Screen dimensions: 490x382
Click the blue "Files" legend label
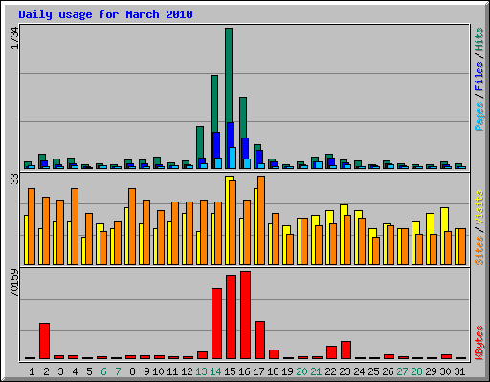tap(479, 76)
